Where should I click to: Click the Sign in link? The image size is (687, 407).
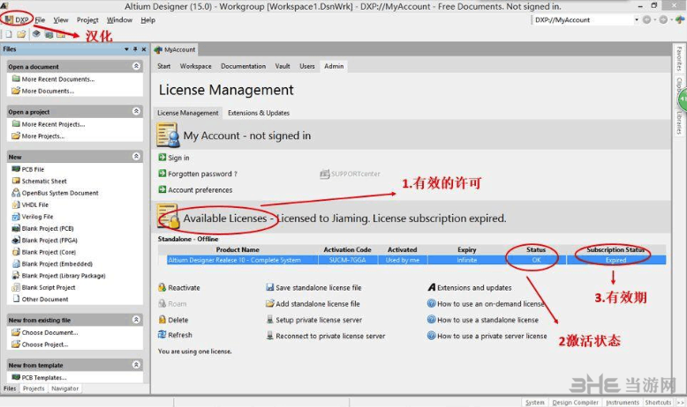click(174, 158)
